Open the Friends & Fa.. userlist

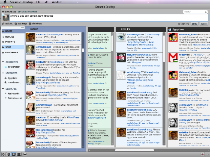point(14,82)
